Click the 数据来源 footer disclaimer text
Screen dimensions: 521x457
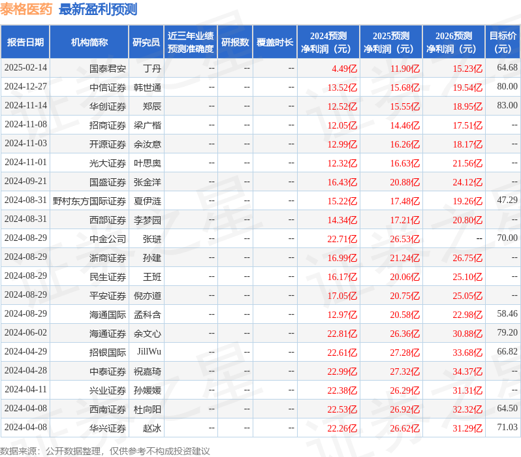tap(105, 451)
